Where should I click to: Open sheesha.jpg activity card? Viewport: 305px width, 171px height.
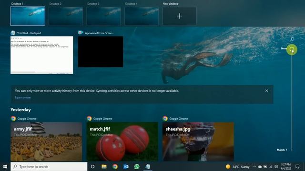[198, 142]
